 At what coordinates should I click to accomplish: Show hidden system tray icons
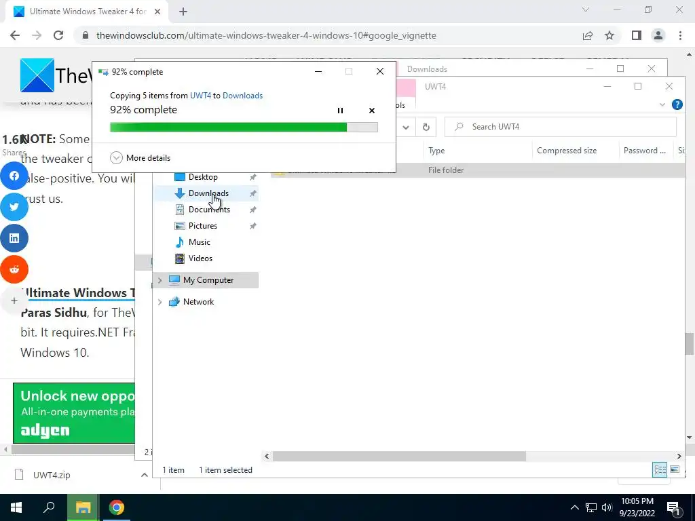(574, 507)
